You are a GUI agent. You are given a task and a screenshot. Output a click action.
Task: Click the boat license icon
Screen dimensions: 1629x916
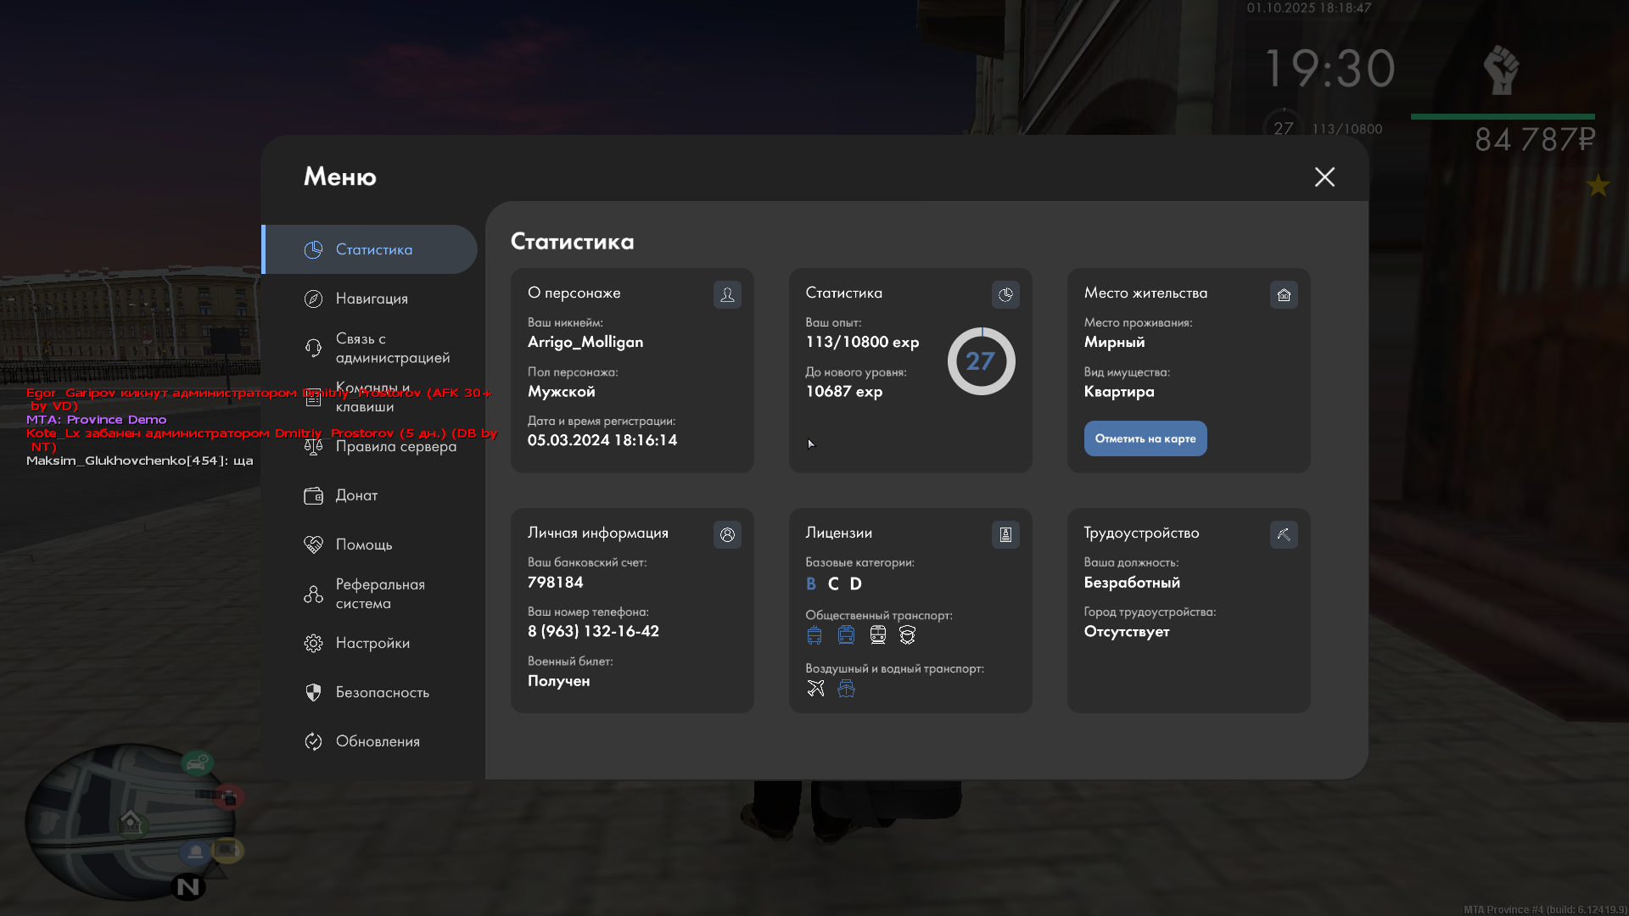[846, 689]
